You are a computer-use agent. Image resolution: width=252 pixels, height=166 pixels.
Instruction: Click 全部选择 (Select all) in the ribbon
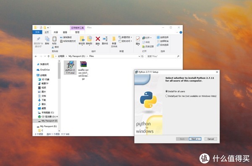[x=163, y=37]
